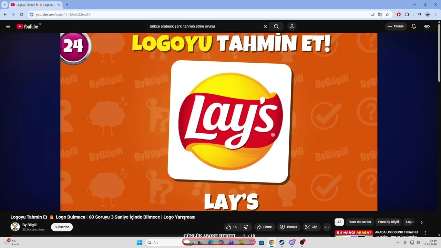Viewport: 441px width, 248px height.
Task: Open Steam from taskbar
Action: click(282, 242)
